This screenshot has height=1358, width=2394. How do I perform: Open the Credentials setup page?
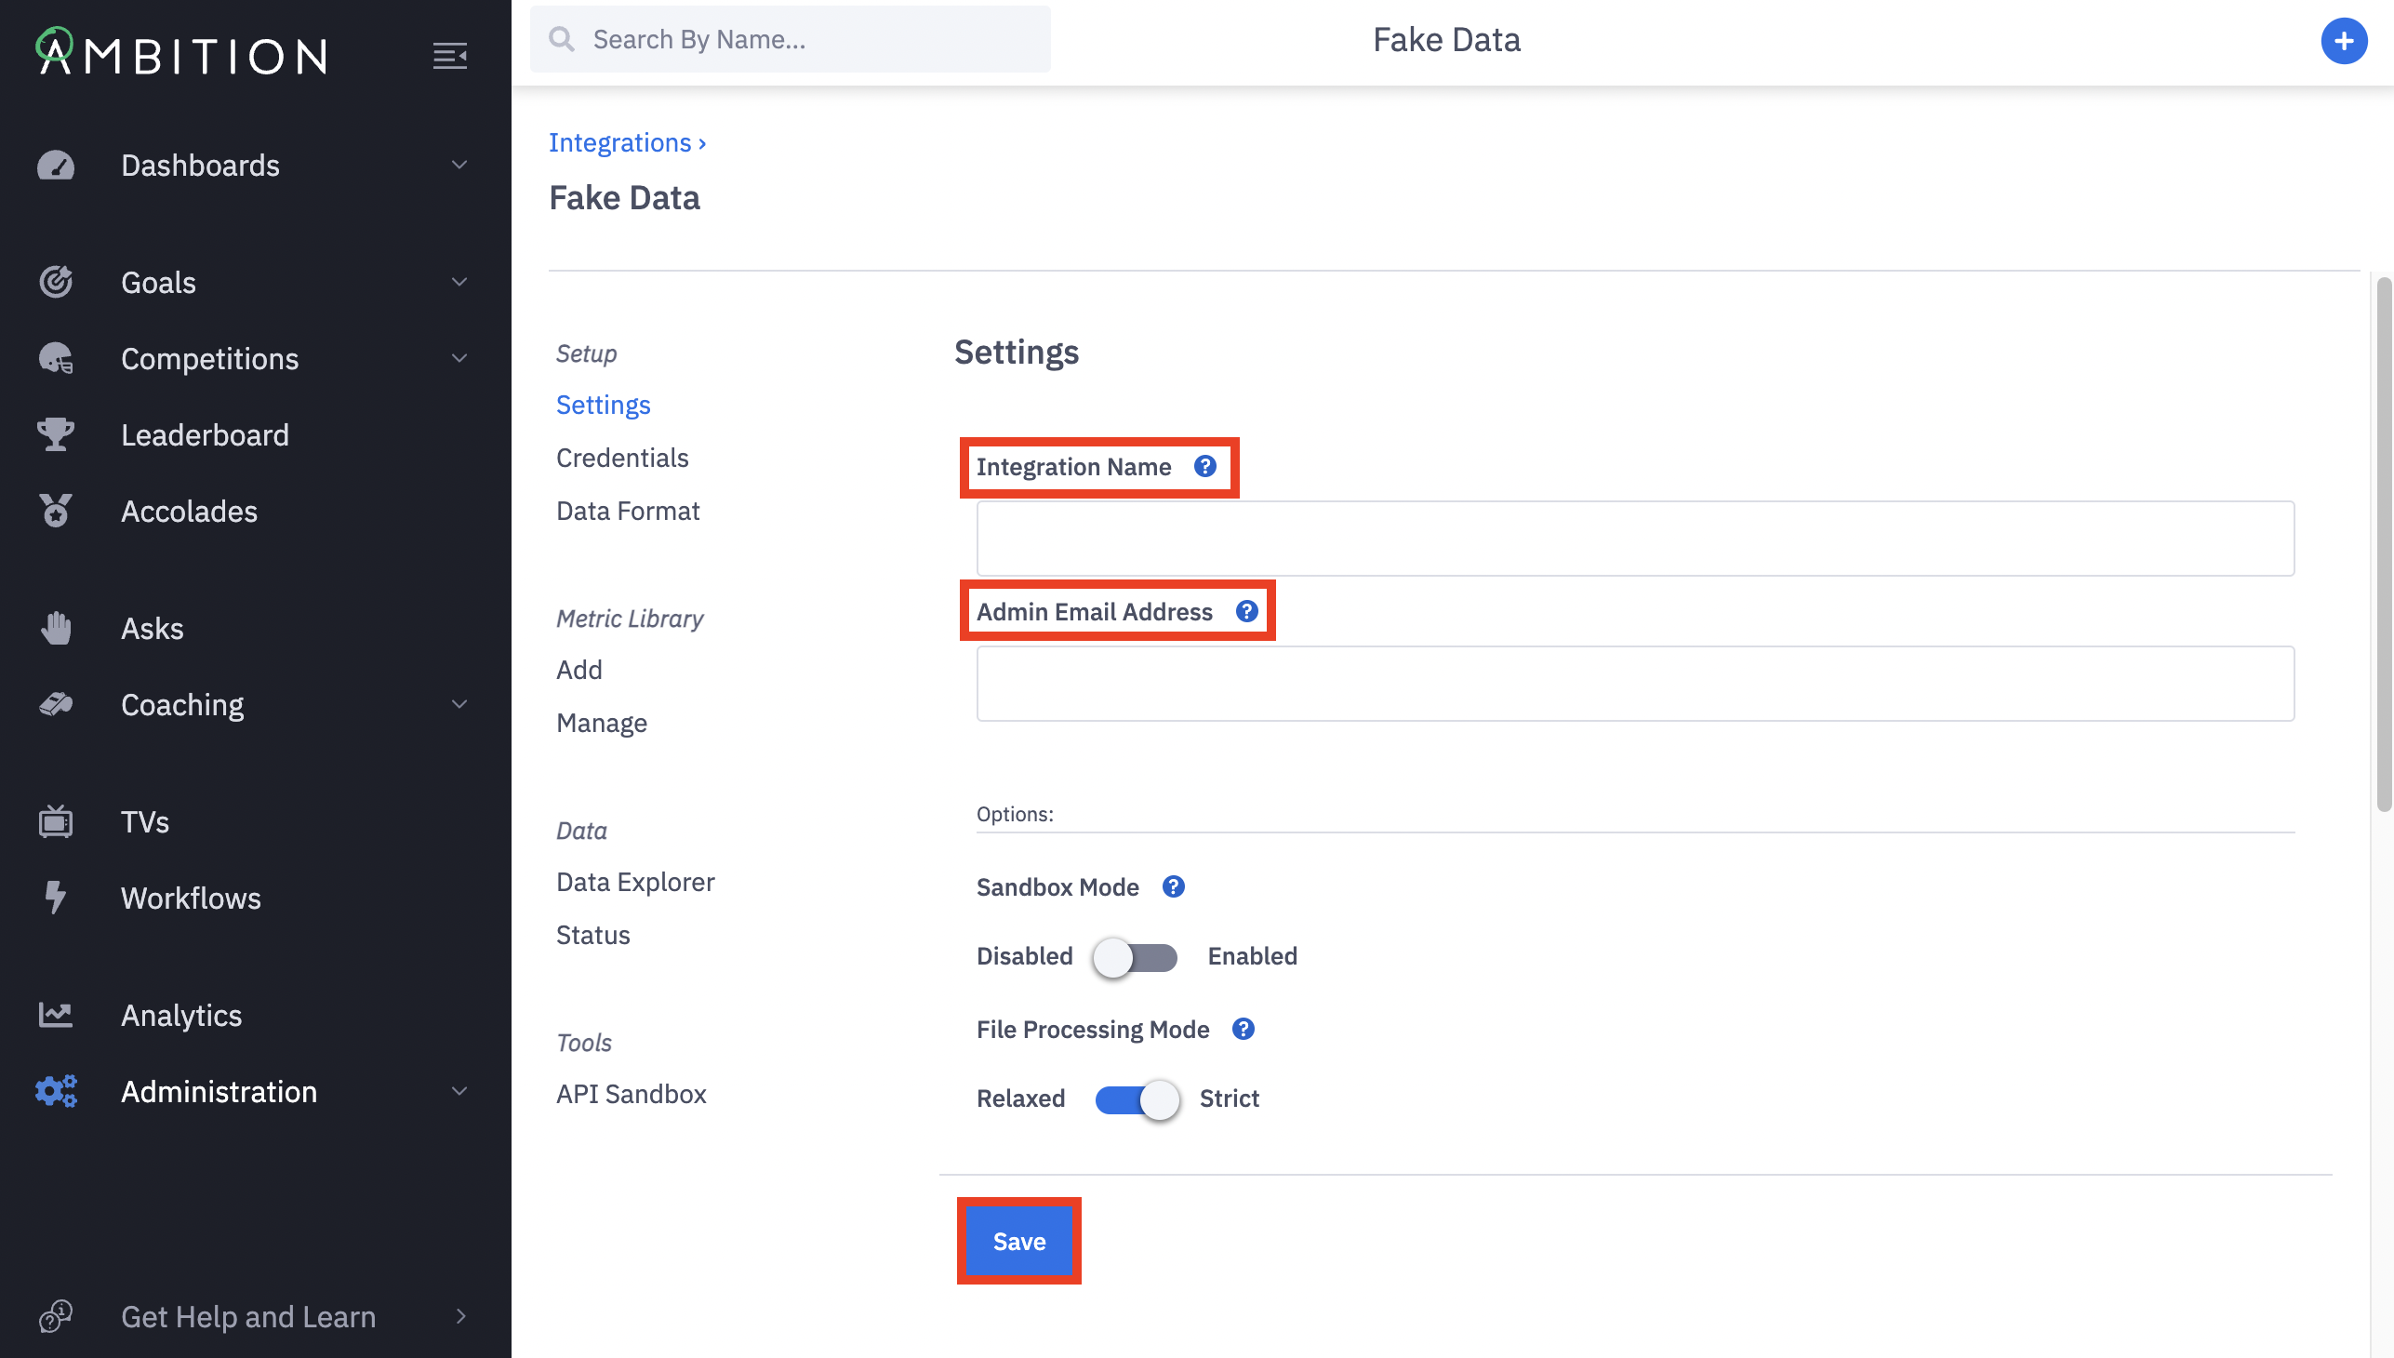tap(622, 458)
